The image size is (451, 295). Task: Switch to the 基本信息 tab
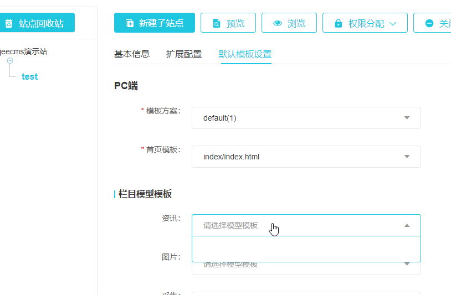tap(132, 54)
